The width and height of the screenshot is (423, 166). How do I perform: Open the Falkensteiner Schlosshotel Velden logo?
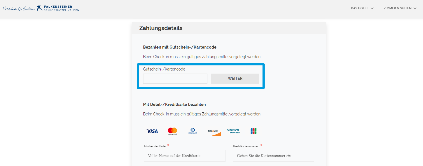tap(58, 8)
